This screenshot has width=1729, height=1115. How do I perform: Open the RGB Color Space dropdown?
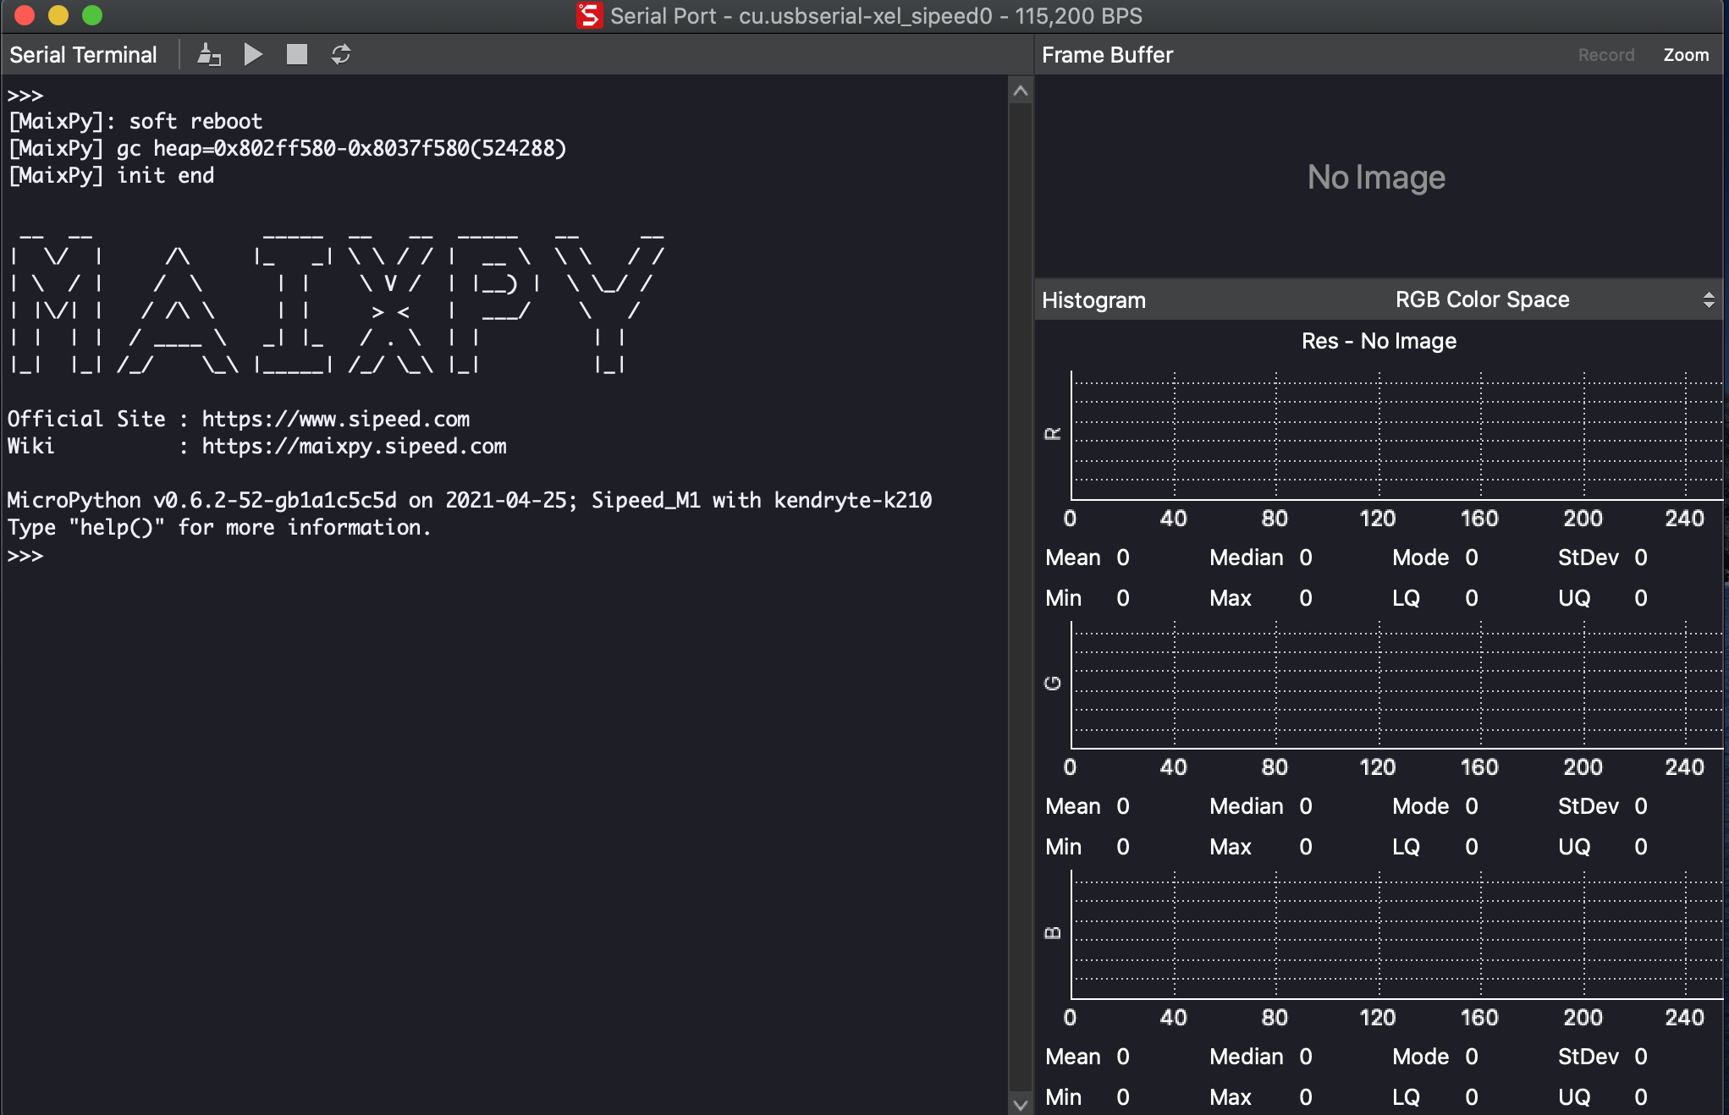[1481, 299]
